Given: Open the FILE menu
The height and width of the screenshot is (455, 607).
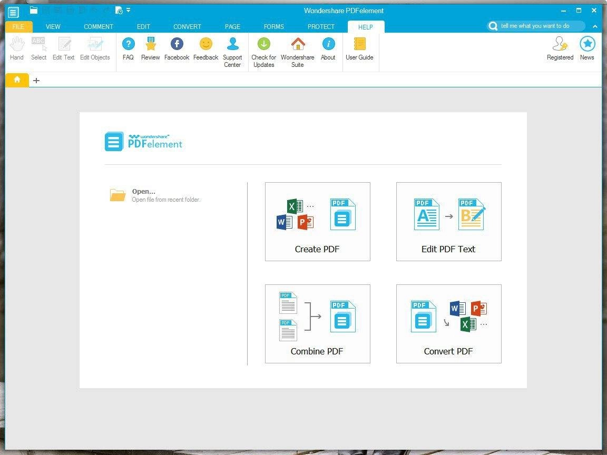Looking at the screenshot, I should (18, 27).
